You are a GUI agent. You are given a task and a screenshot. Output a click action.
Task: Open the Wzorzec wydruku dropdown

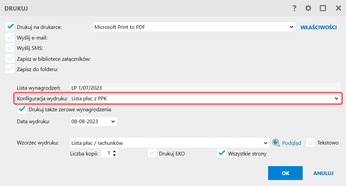[x=265, y=143]
